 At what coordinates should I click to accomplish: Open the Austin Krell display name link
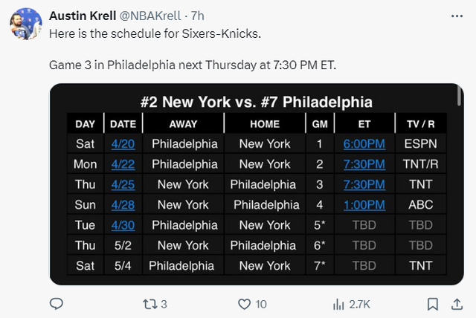[x=82, y=16]
